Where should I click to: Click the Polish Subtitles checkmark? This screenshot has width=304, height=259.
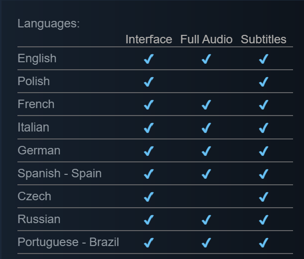[x=264, y=82]
